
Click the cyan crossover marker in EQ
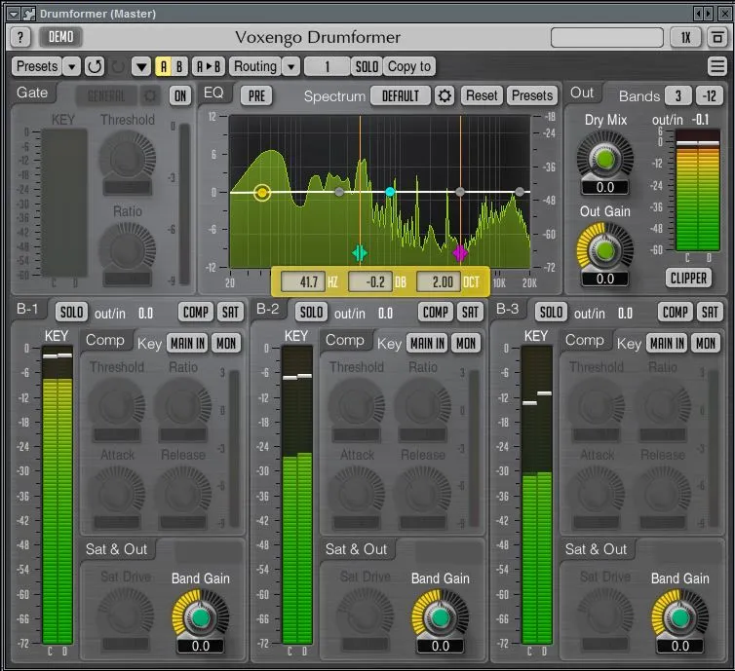coord(360,253)
